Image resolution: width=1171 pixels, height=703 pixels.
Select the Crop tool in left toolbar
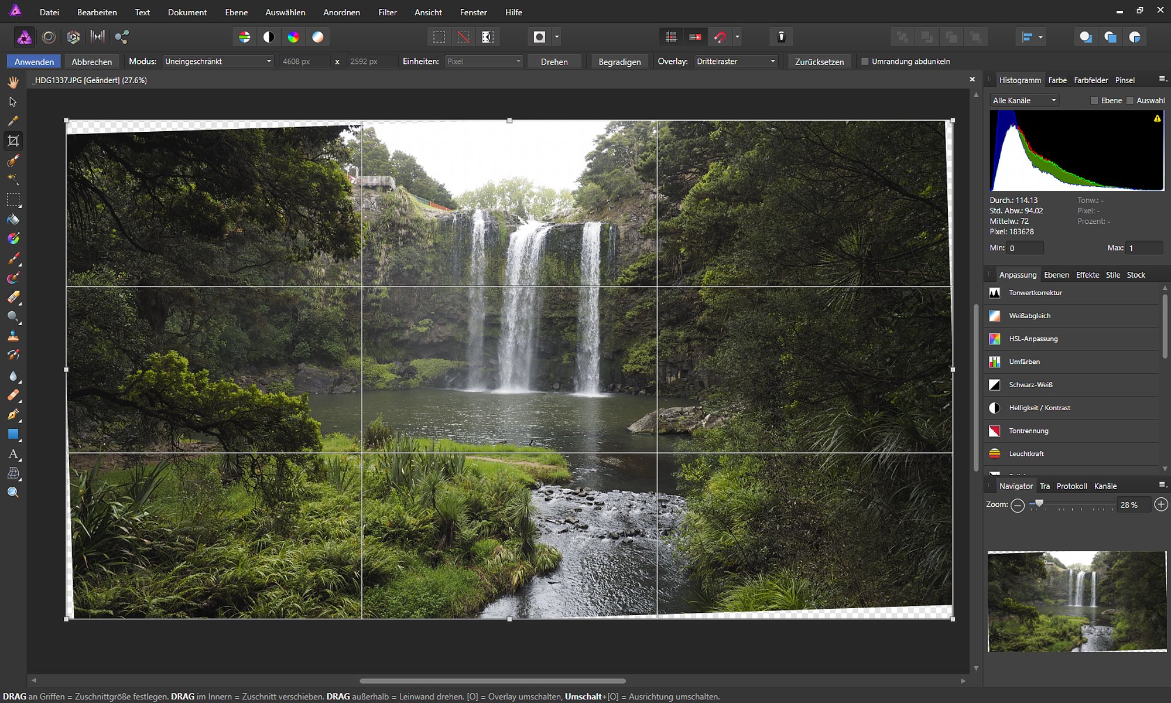tap(13, 141)
